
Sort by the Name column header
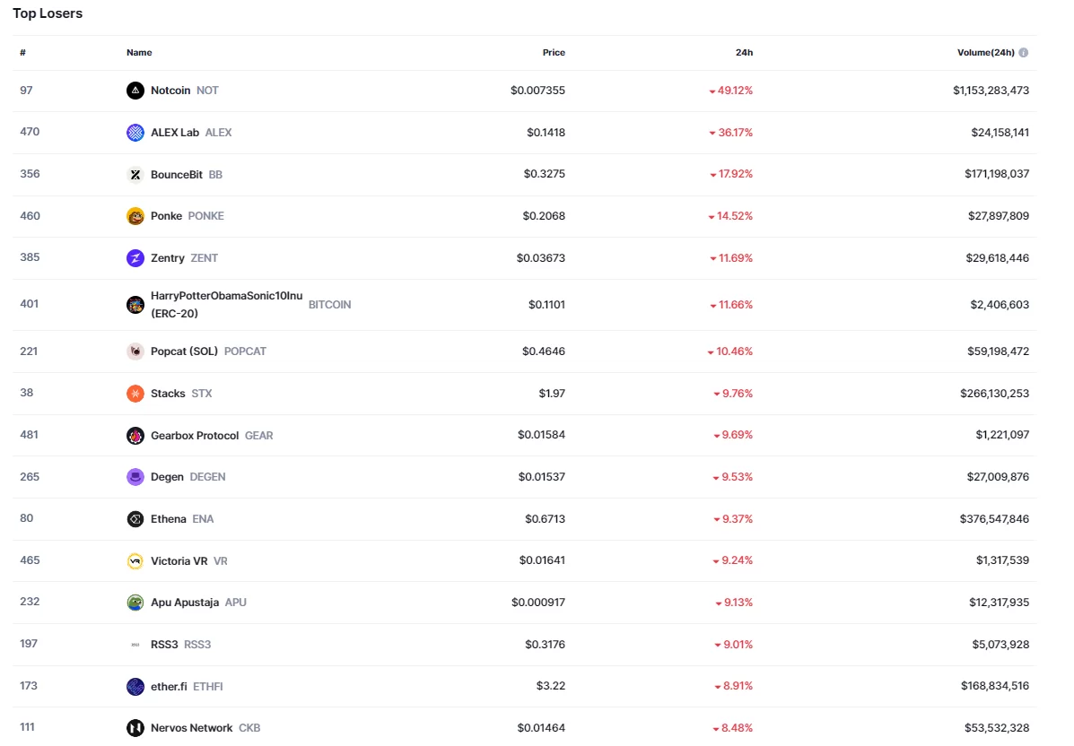pos(139,53)
